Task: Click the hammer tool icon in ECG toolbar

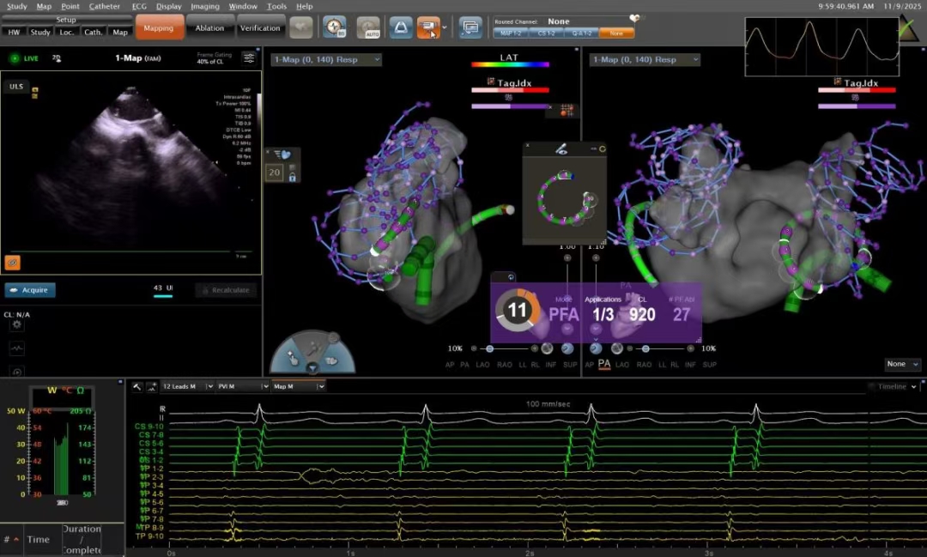Action: click(x=136, y=387)
